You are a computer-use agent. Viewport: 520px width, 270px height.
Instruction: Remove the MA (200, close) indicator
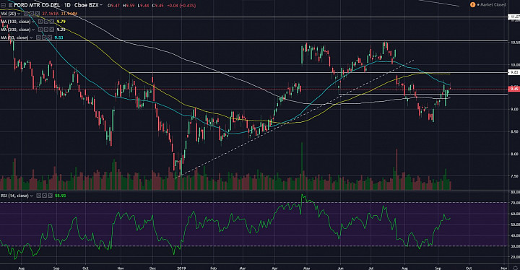tap(52, 30)
